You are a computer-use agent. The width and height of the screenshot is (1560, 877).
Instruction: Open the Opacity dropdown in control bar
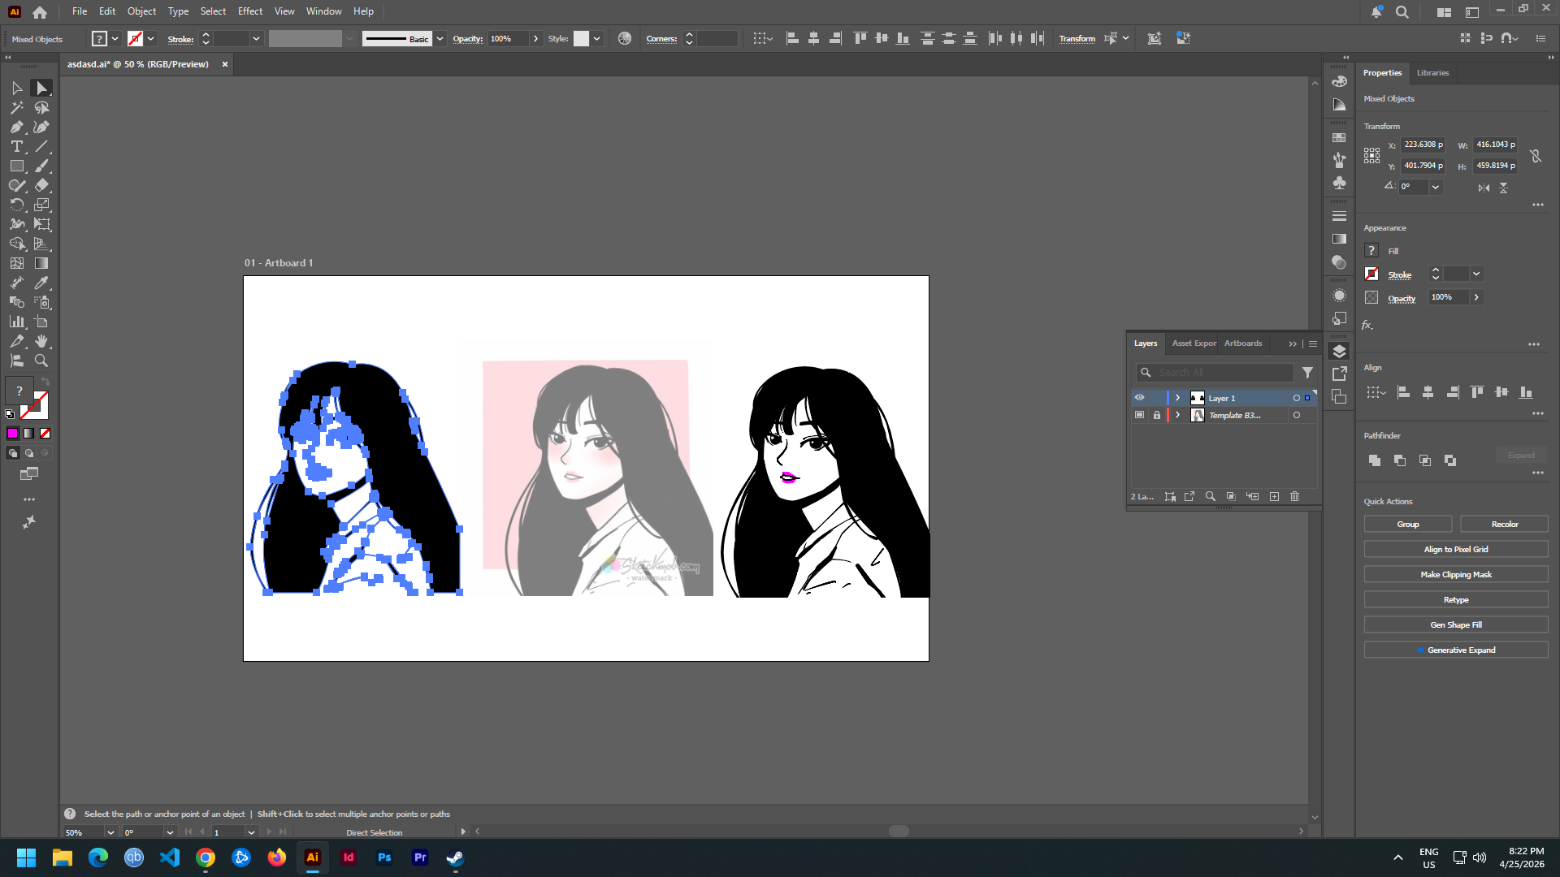(x=535, y=38)
